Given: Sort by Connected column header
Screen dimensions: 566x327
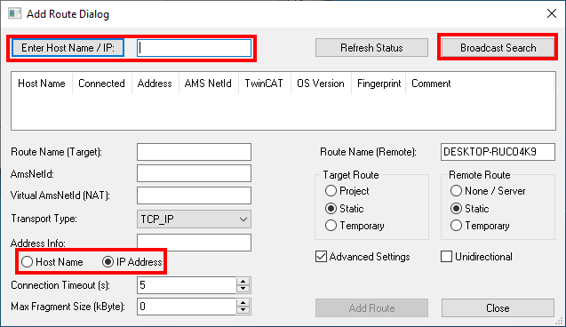Looking at the screenshot, I should pyautogui.click(x=101, y=84).
